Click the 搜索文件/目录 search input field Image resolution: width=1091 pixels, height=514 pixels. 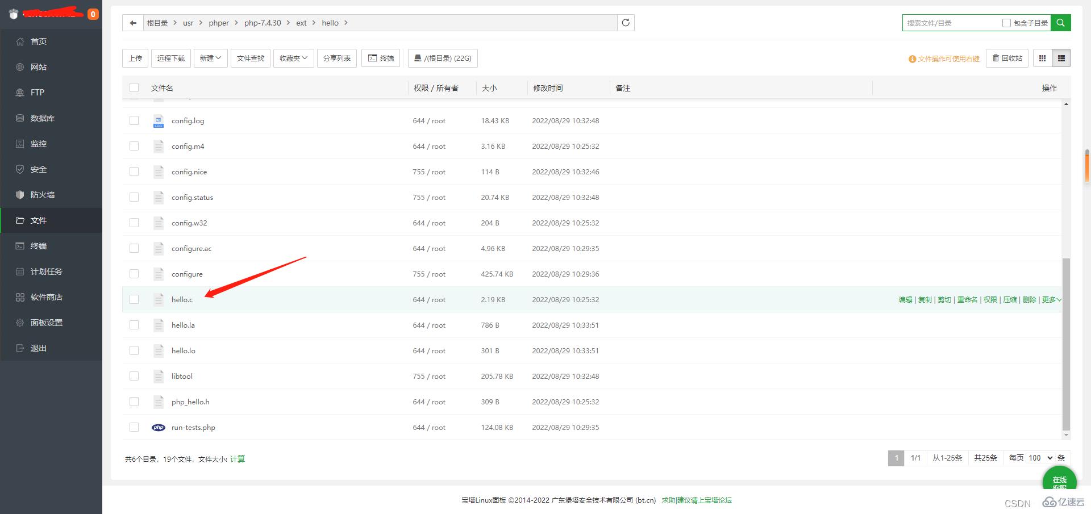pyautogui.click(x=951, y=23)
